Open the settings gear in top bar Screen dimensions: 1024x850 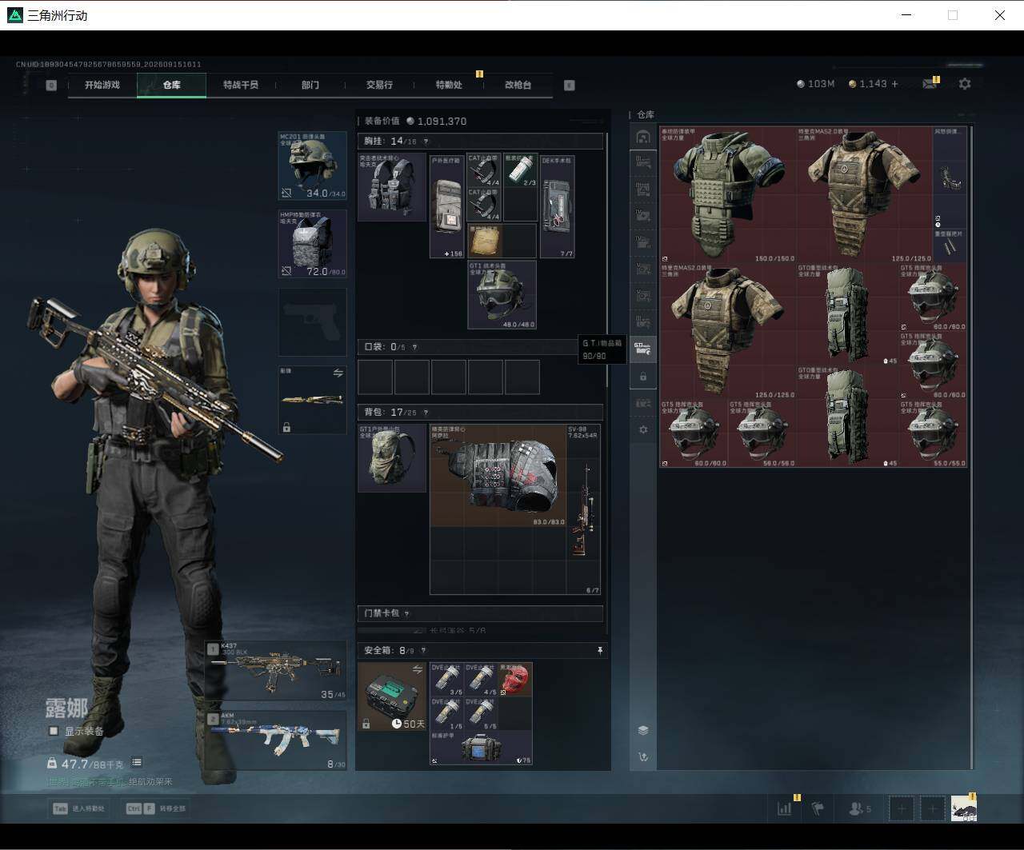[x=965, y=83]
